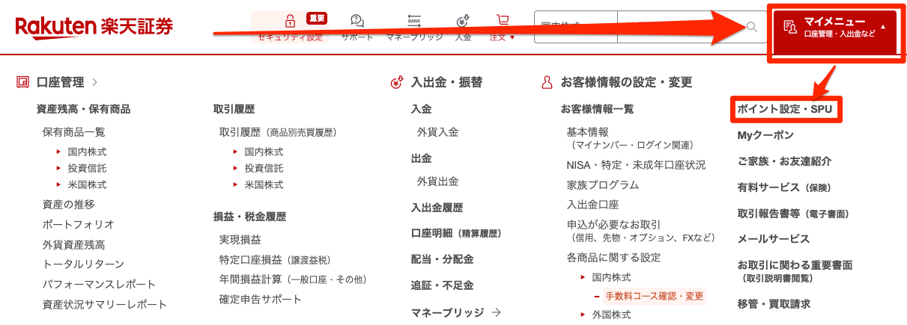Open 確定申告サポート
The height and width of the screenshot is (325, 907).
[x=261, y=299]
